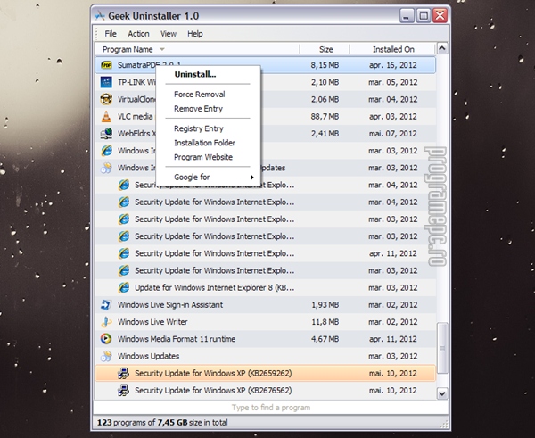The width and height of the screenshot is (535, 438).
Task: Click the 4,67 MB size value
Action: pyautogui.click(x=325, y=339)
